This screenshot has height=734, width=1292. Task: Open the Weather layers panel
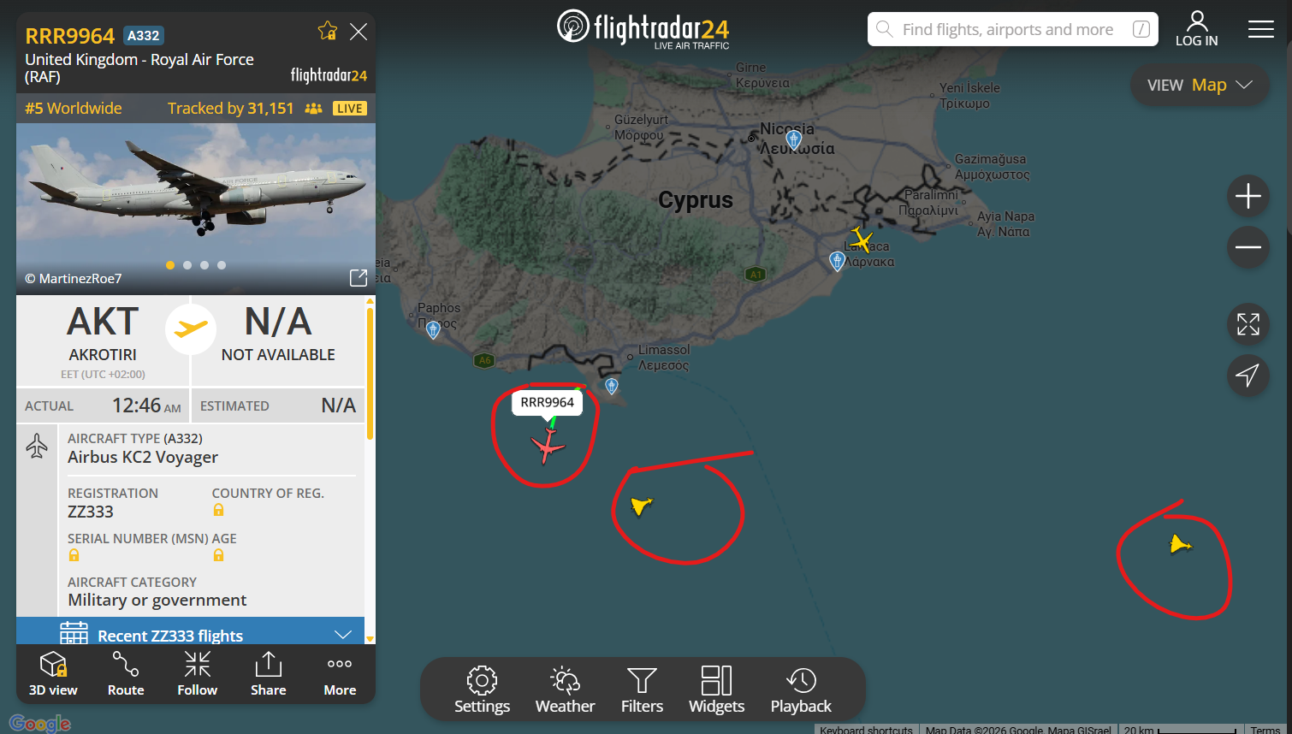pos(565,690)
